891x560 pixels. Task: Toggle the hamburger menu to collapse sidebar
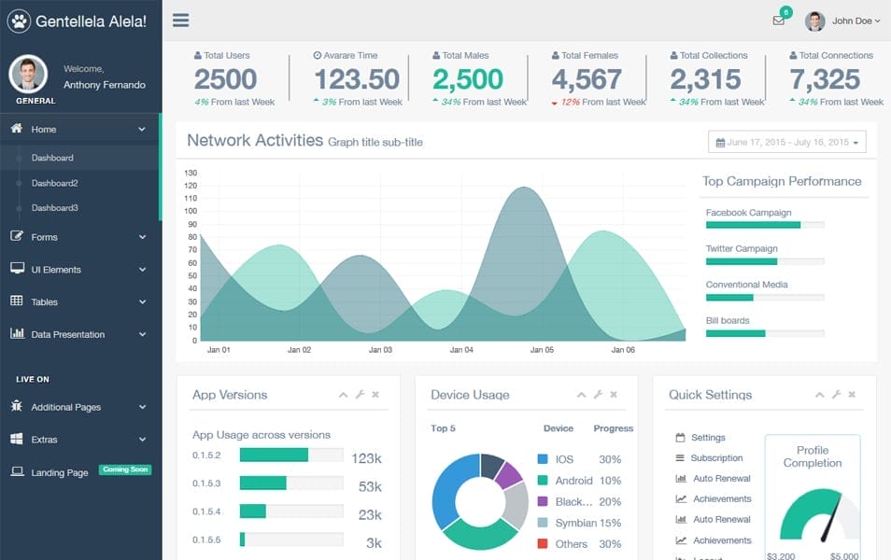[179, 20]
